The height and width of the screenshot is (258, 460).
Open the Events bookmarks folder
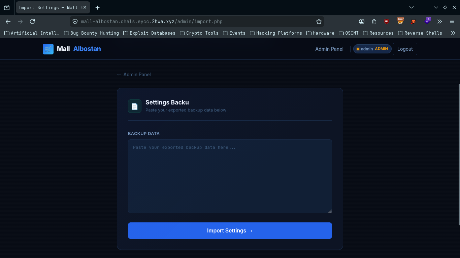pyautogui.click(x=234, y=33)
